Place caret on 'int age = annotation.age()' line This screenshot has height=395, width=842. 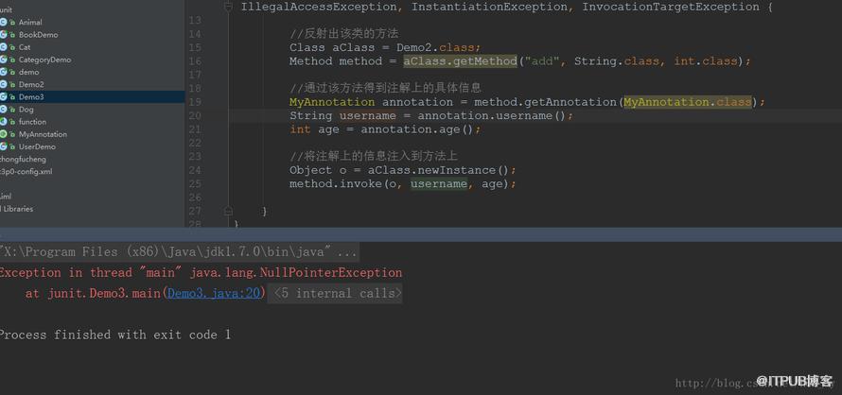click(385, 129)
